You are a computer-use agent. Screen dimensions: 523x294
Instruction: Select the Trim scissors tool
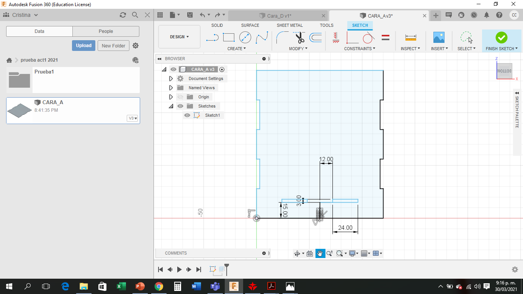click(299, 38)
